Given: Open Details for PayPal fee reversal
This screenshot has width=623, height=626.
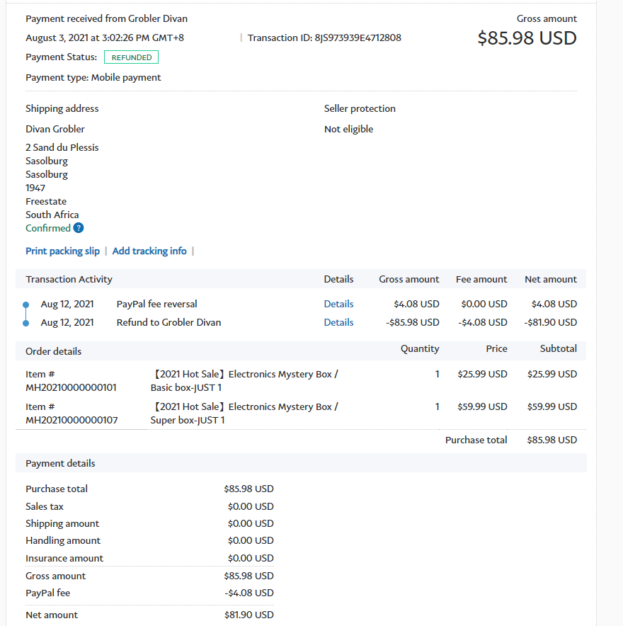Looking at the screenshot, I should pos(338,304).
